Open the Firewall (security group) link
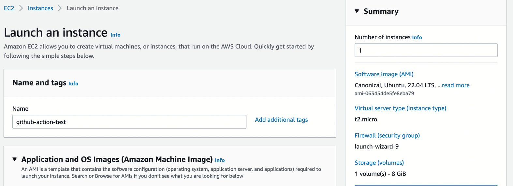This screenshot has width=513, height=186. 387,135
